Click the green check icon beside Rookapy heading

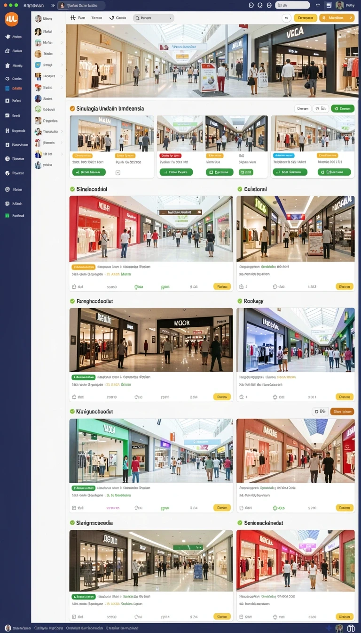[x=240, y=301]
